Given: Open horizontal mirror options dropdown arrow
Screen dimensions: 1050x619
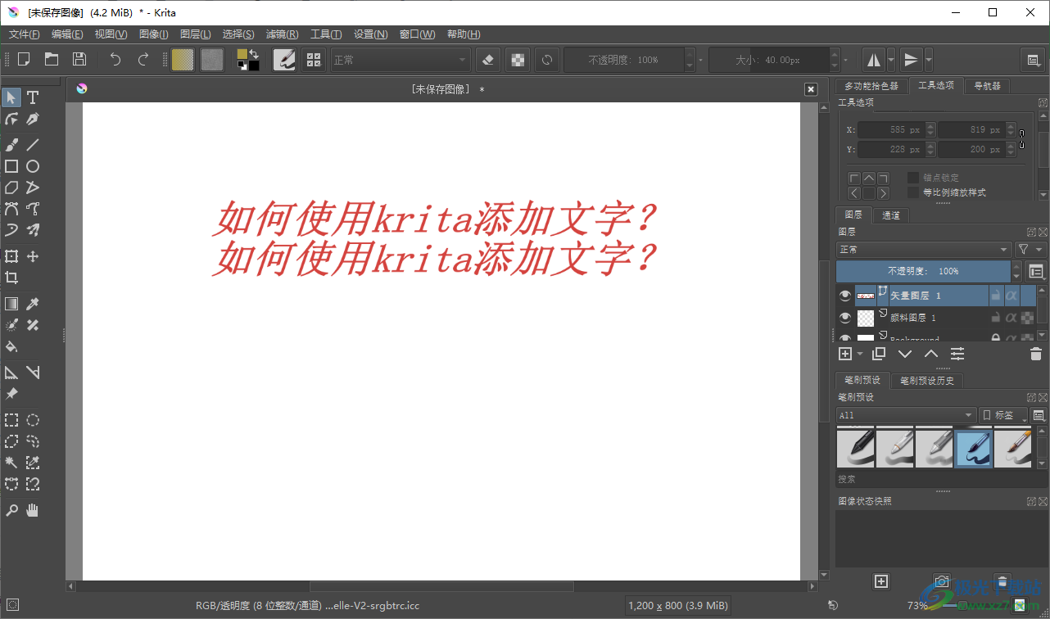Looking at the screenshot, I should tap(891, 60).
